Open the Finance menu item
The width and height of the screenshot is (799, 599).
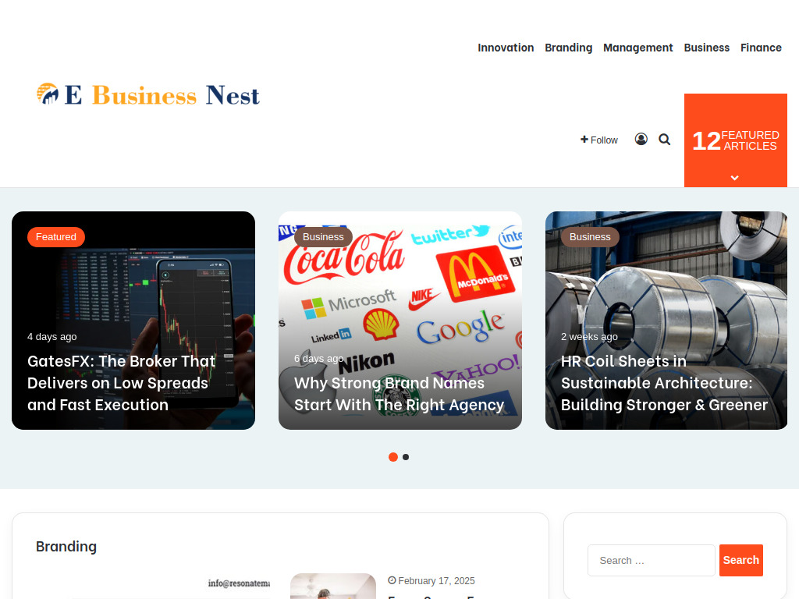[x=761, y=48]
